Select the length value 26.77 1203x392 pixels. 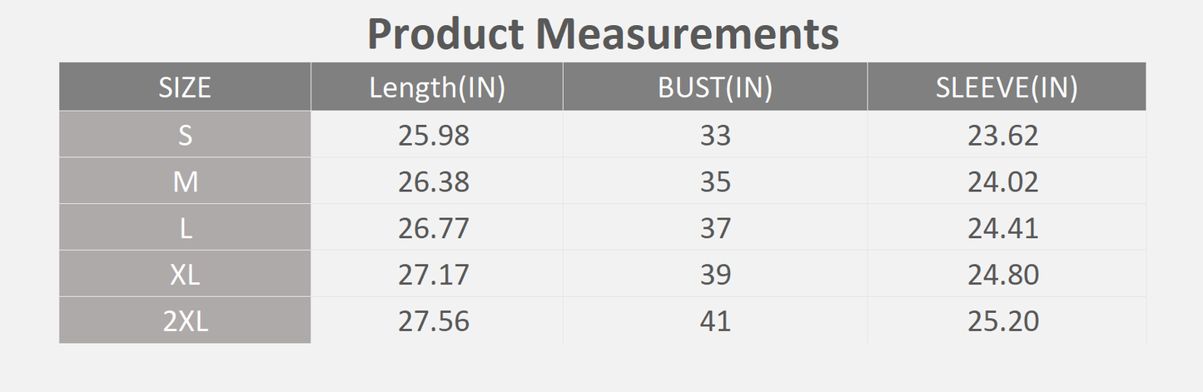(x=434, y=228)
